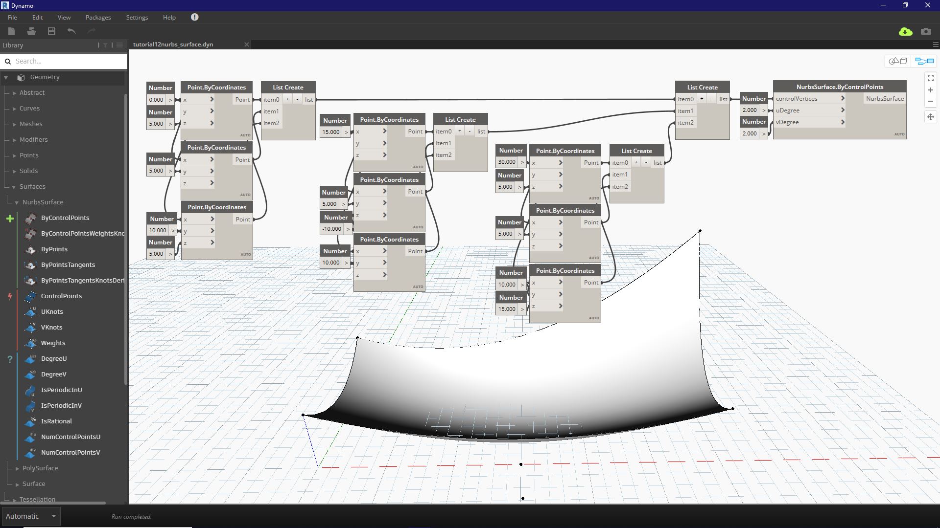
Task: Click Zoom to Fit icon in canvas
Action: point(931,78)
